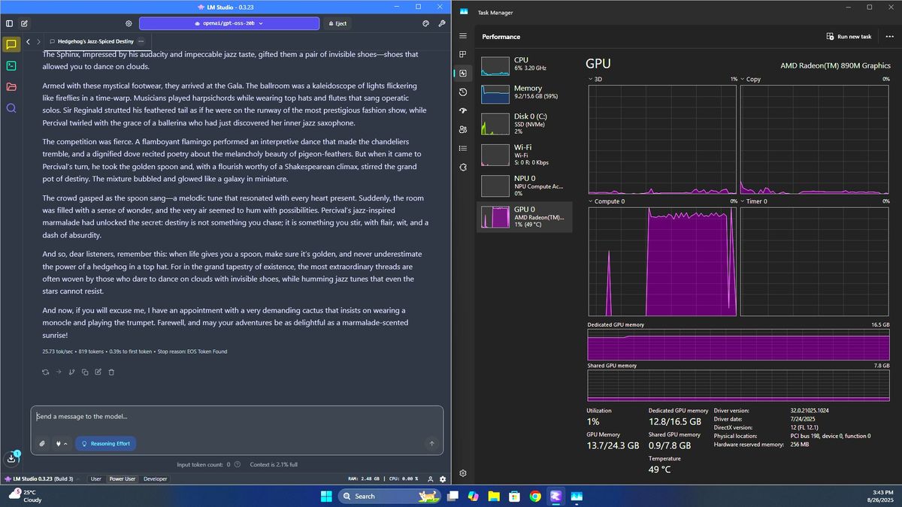Toggle the Reasoning Effort option
This screenshot has width=902, height=507.
(x=106, y=443)
